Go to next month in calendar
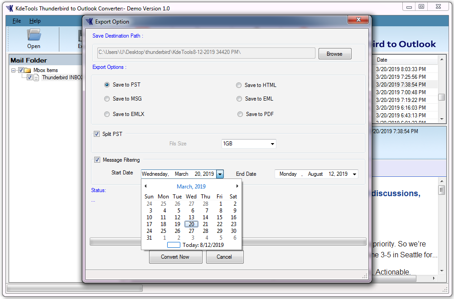Viewport: 454px width, 299px height. click(x=237, y=186)
